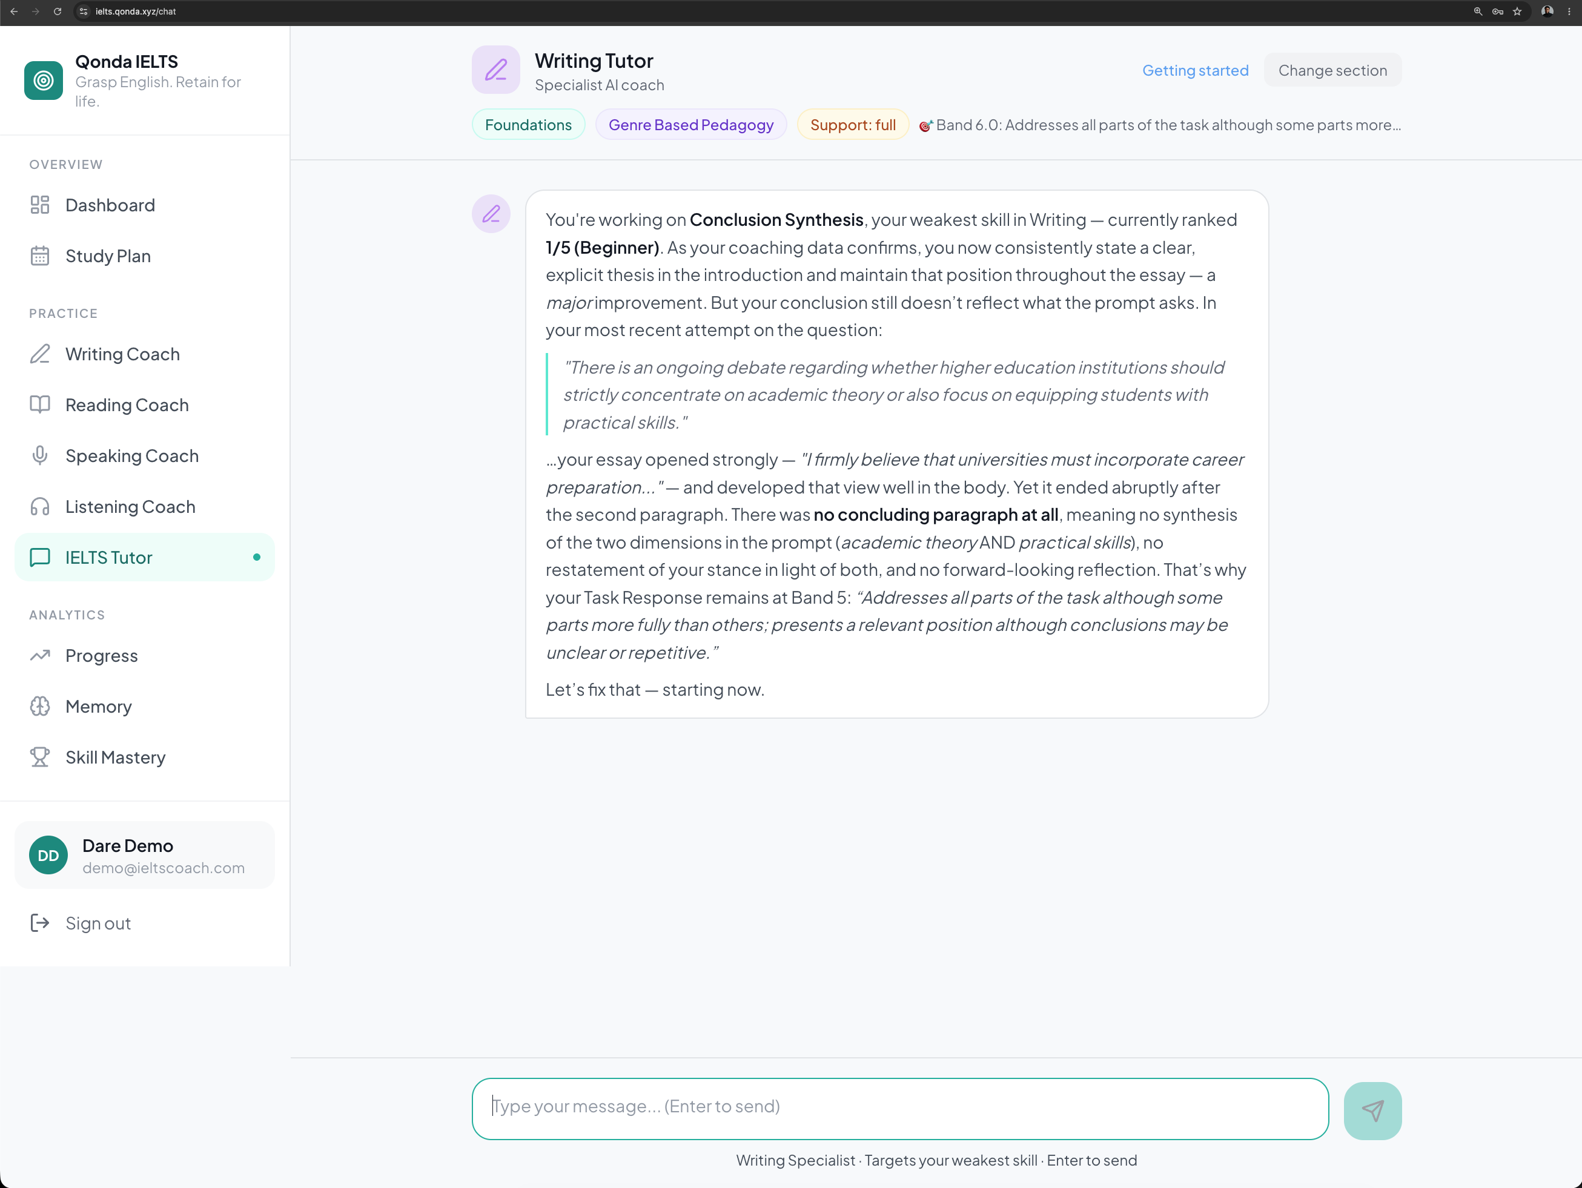
Task: Select the Writing Coach pencil icon
Action: 40,354
